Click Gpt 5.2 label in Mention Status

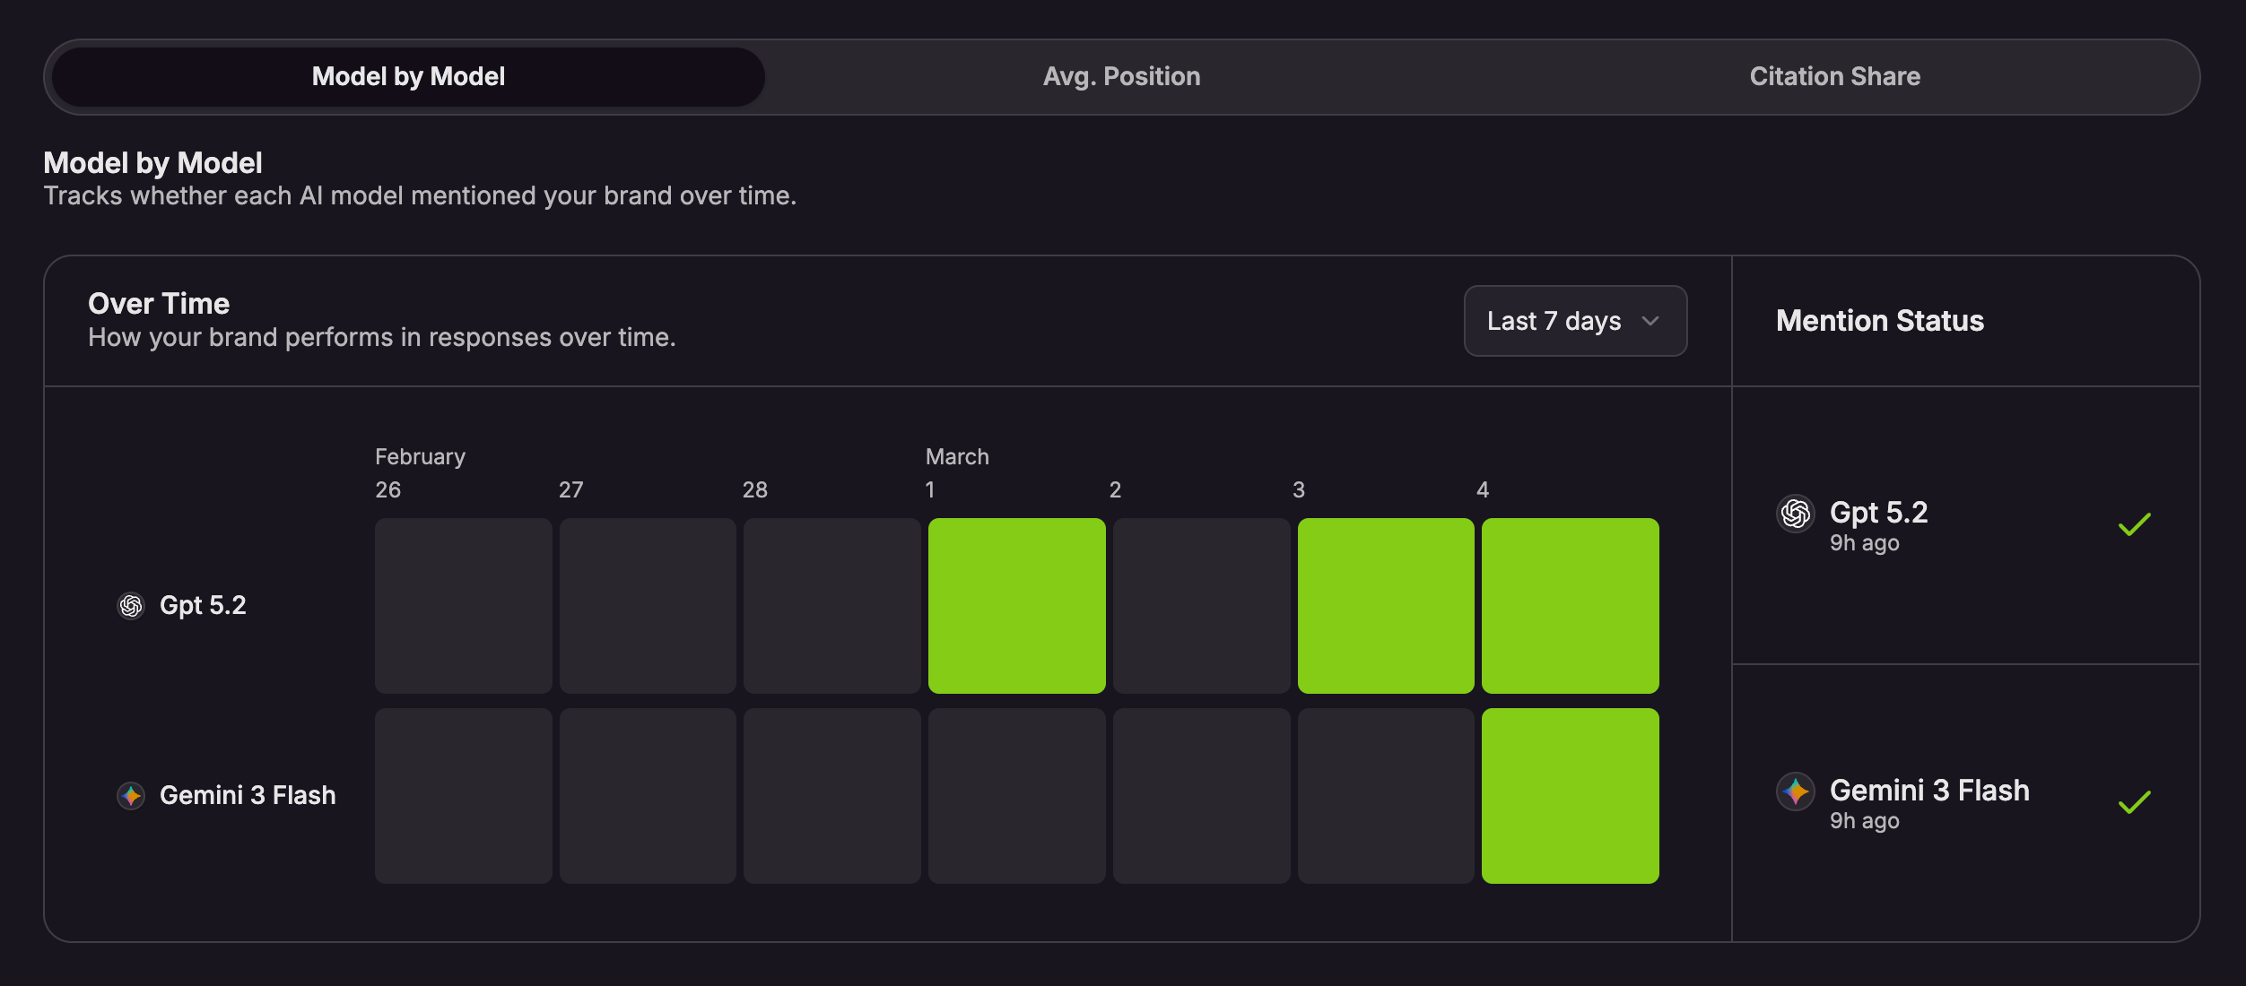(x=1878, y=513)
